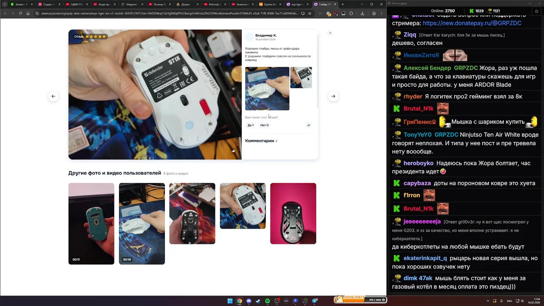Click the microphone tray icon

501,301
